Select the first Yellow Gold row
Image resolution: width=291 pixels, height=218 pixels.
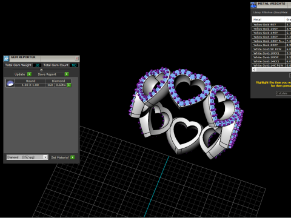(272, 24)
